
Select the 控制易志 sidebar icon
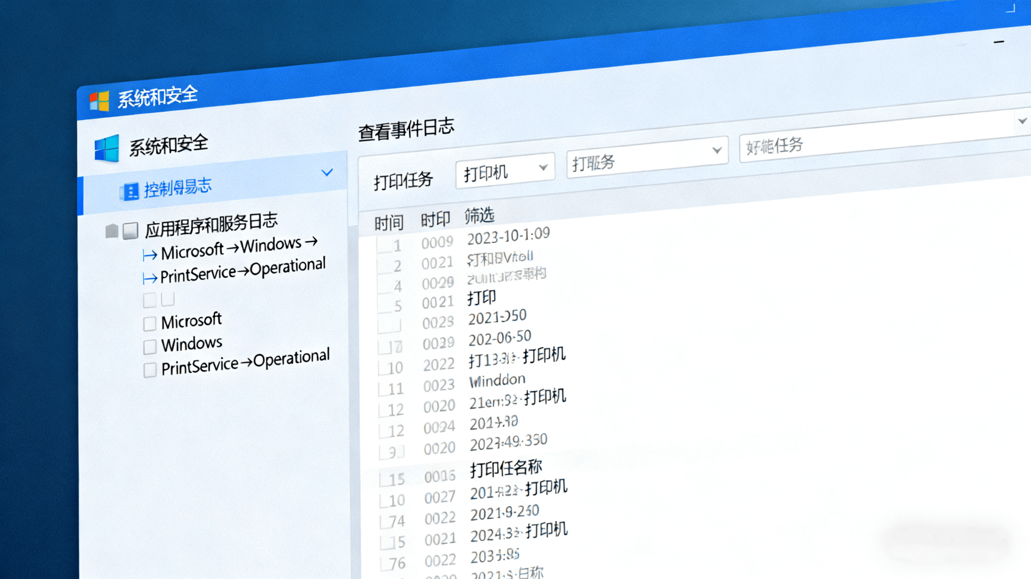coord(129,192)
